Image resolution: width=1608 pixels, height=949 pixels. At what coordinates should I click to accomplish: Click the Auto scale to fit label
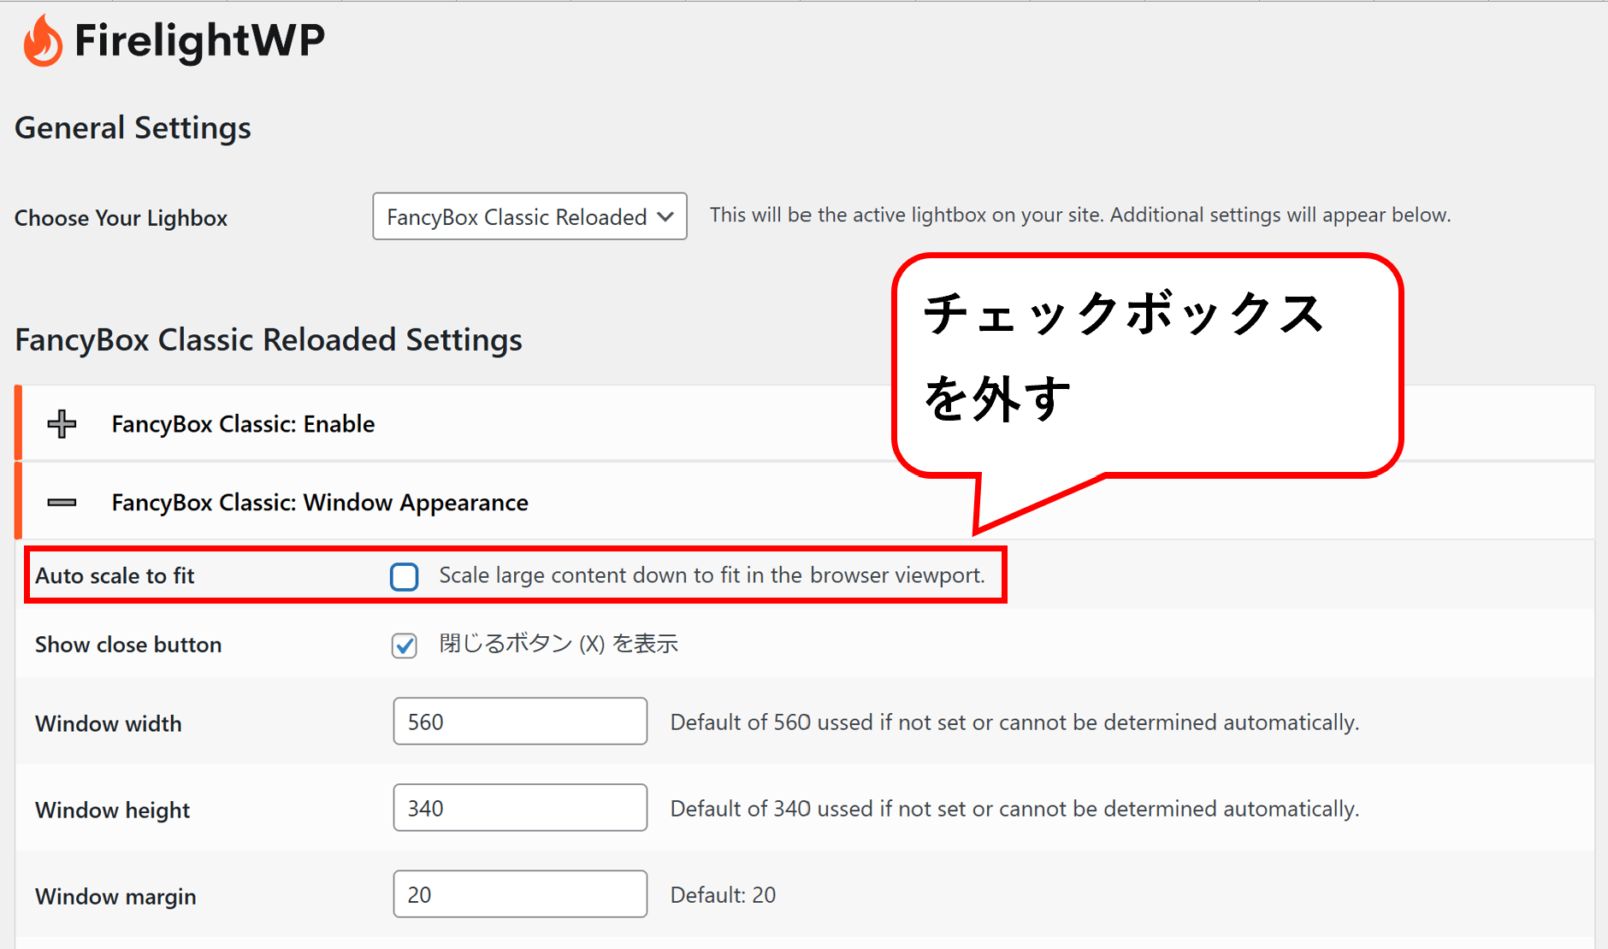coord(115,576)
